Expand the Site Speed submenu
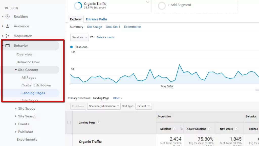Viewport: 259px width, 146px height. (16, 108)
